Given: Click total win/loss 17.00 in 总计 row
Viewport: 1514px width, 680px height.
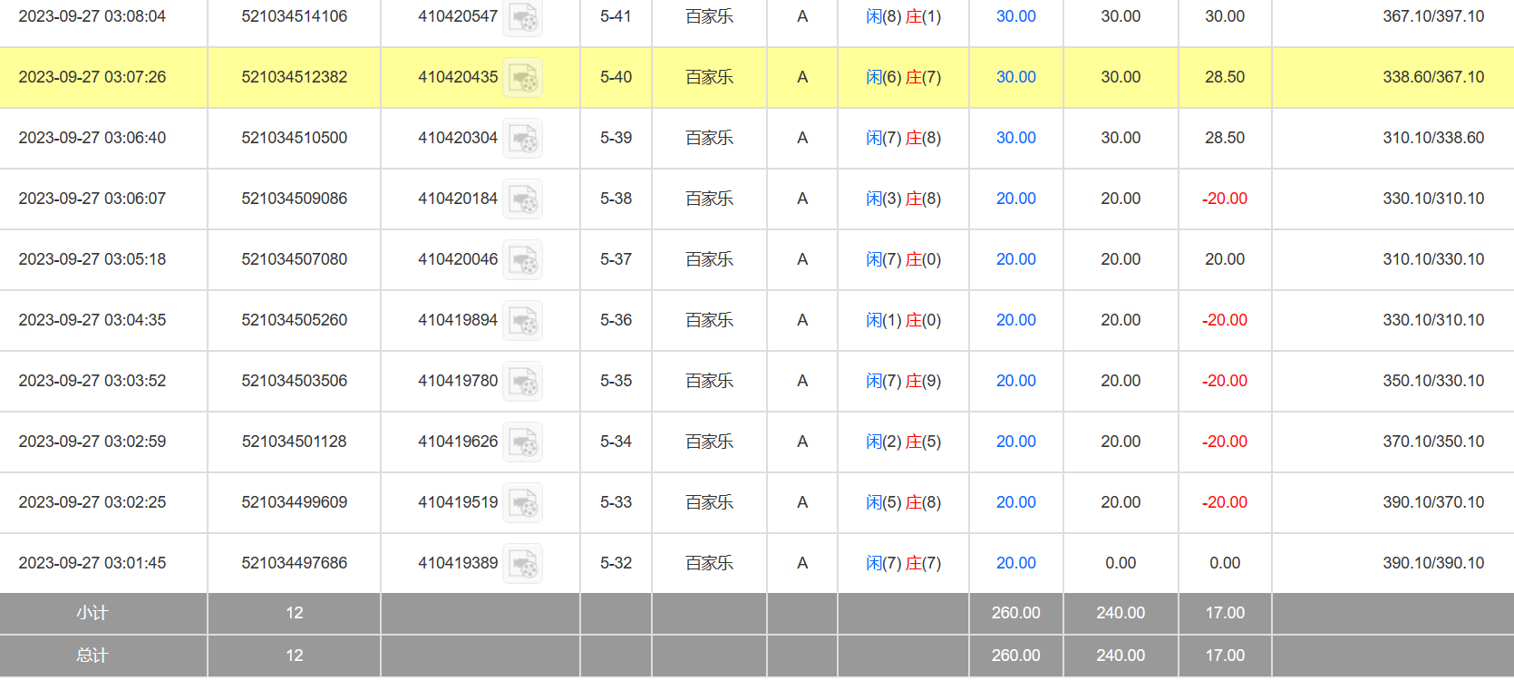Looking at the screenshot, I should [x=1225, y=656].
